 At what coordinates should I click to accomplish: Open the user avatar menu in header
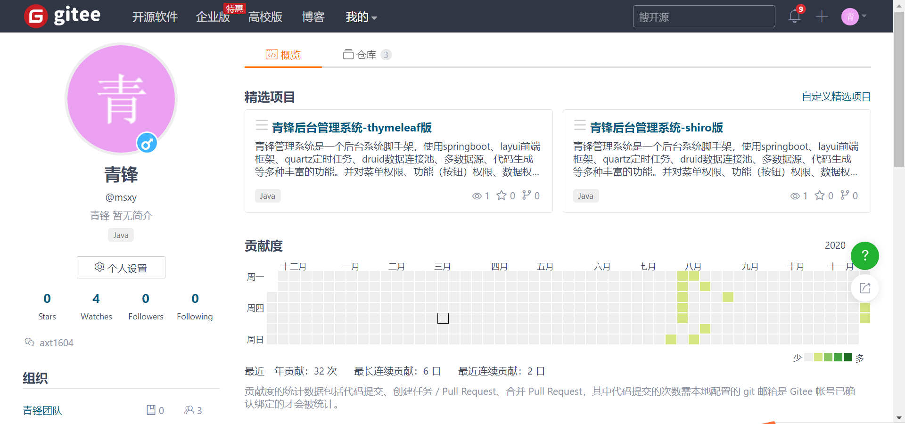854,17
